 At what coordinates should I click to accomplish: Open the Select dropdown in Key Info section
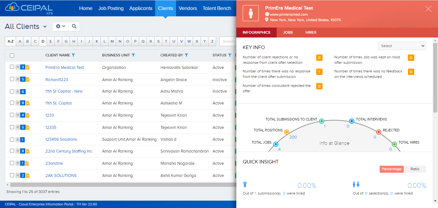point(402,46)
